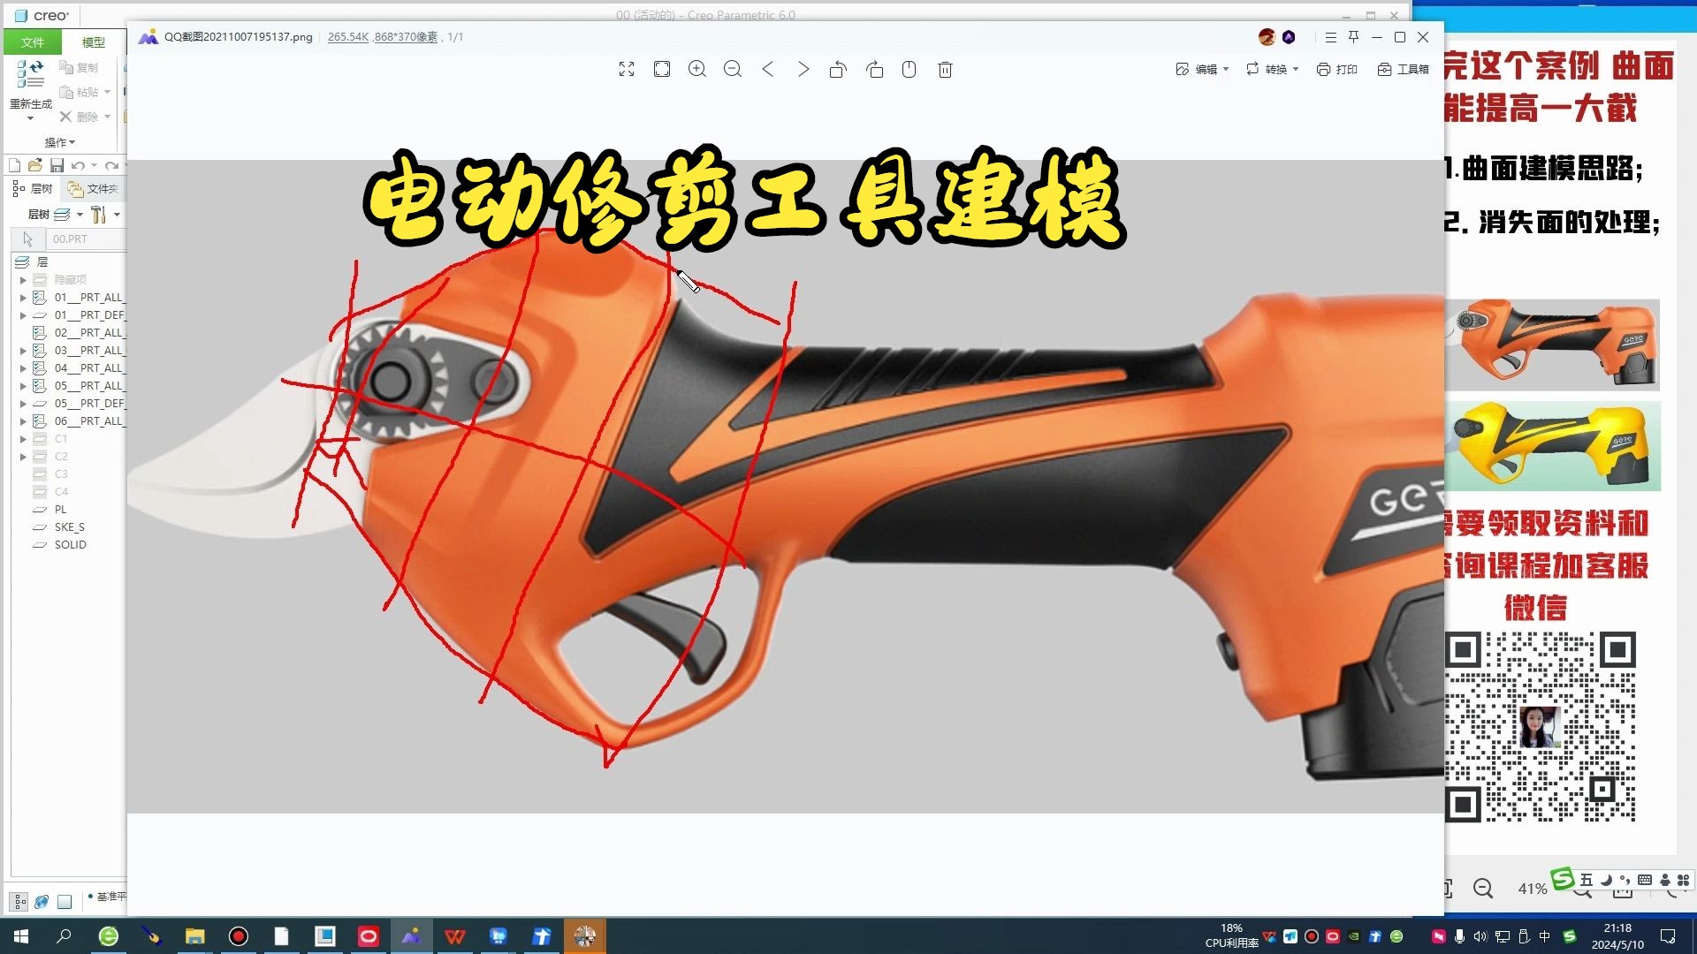Click the fit-to-window square icon
Screen dimensions: 1697x954
pos(662,69)
